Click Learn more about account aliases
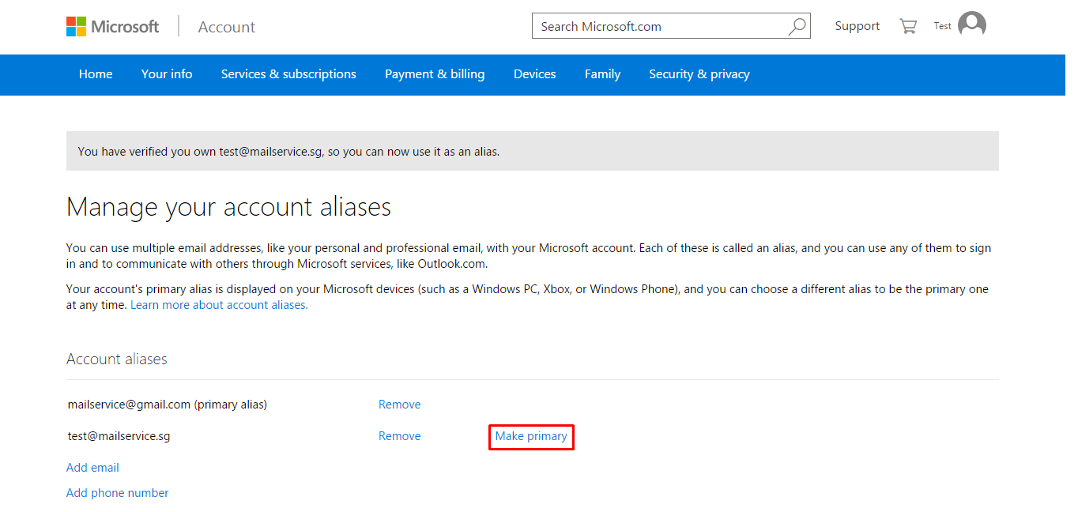 click(219, 305)
